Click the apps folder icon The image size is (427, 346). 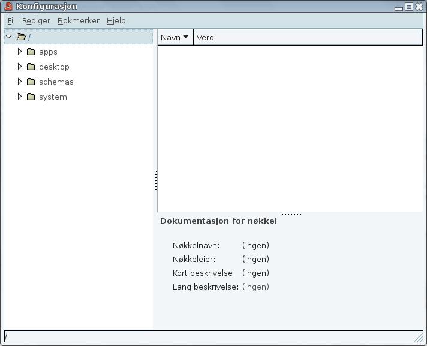[31, 52]
